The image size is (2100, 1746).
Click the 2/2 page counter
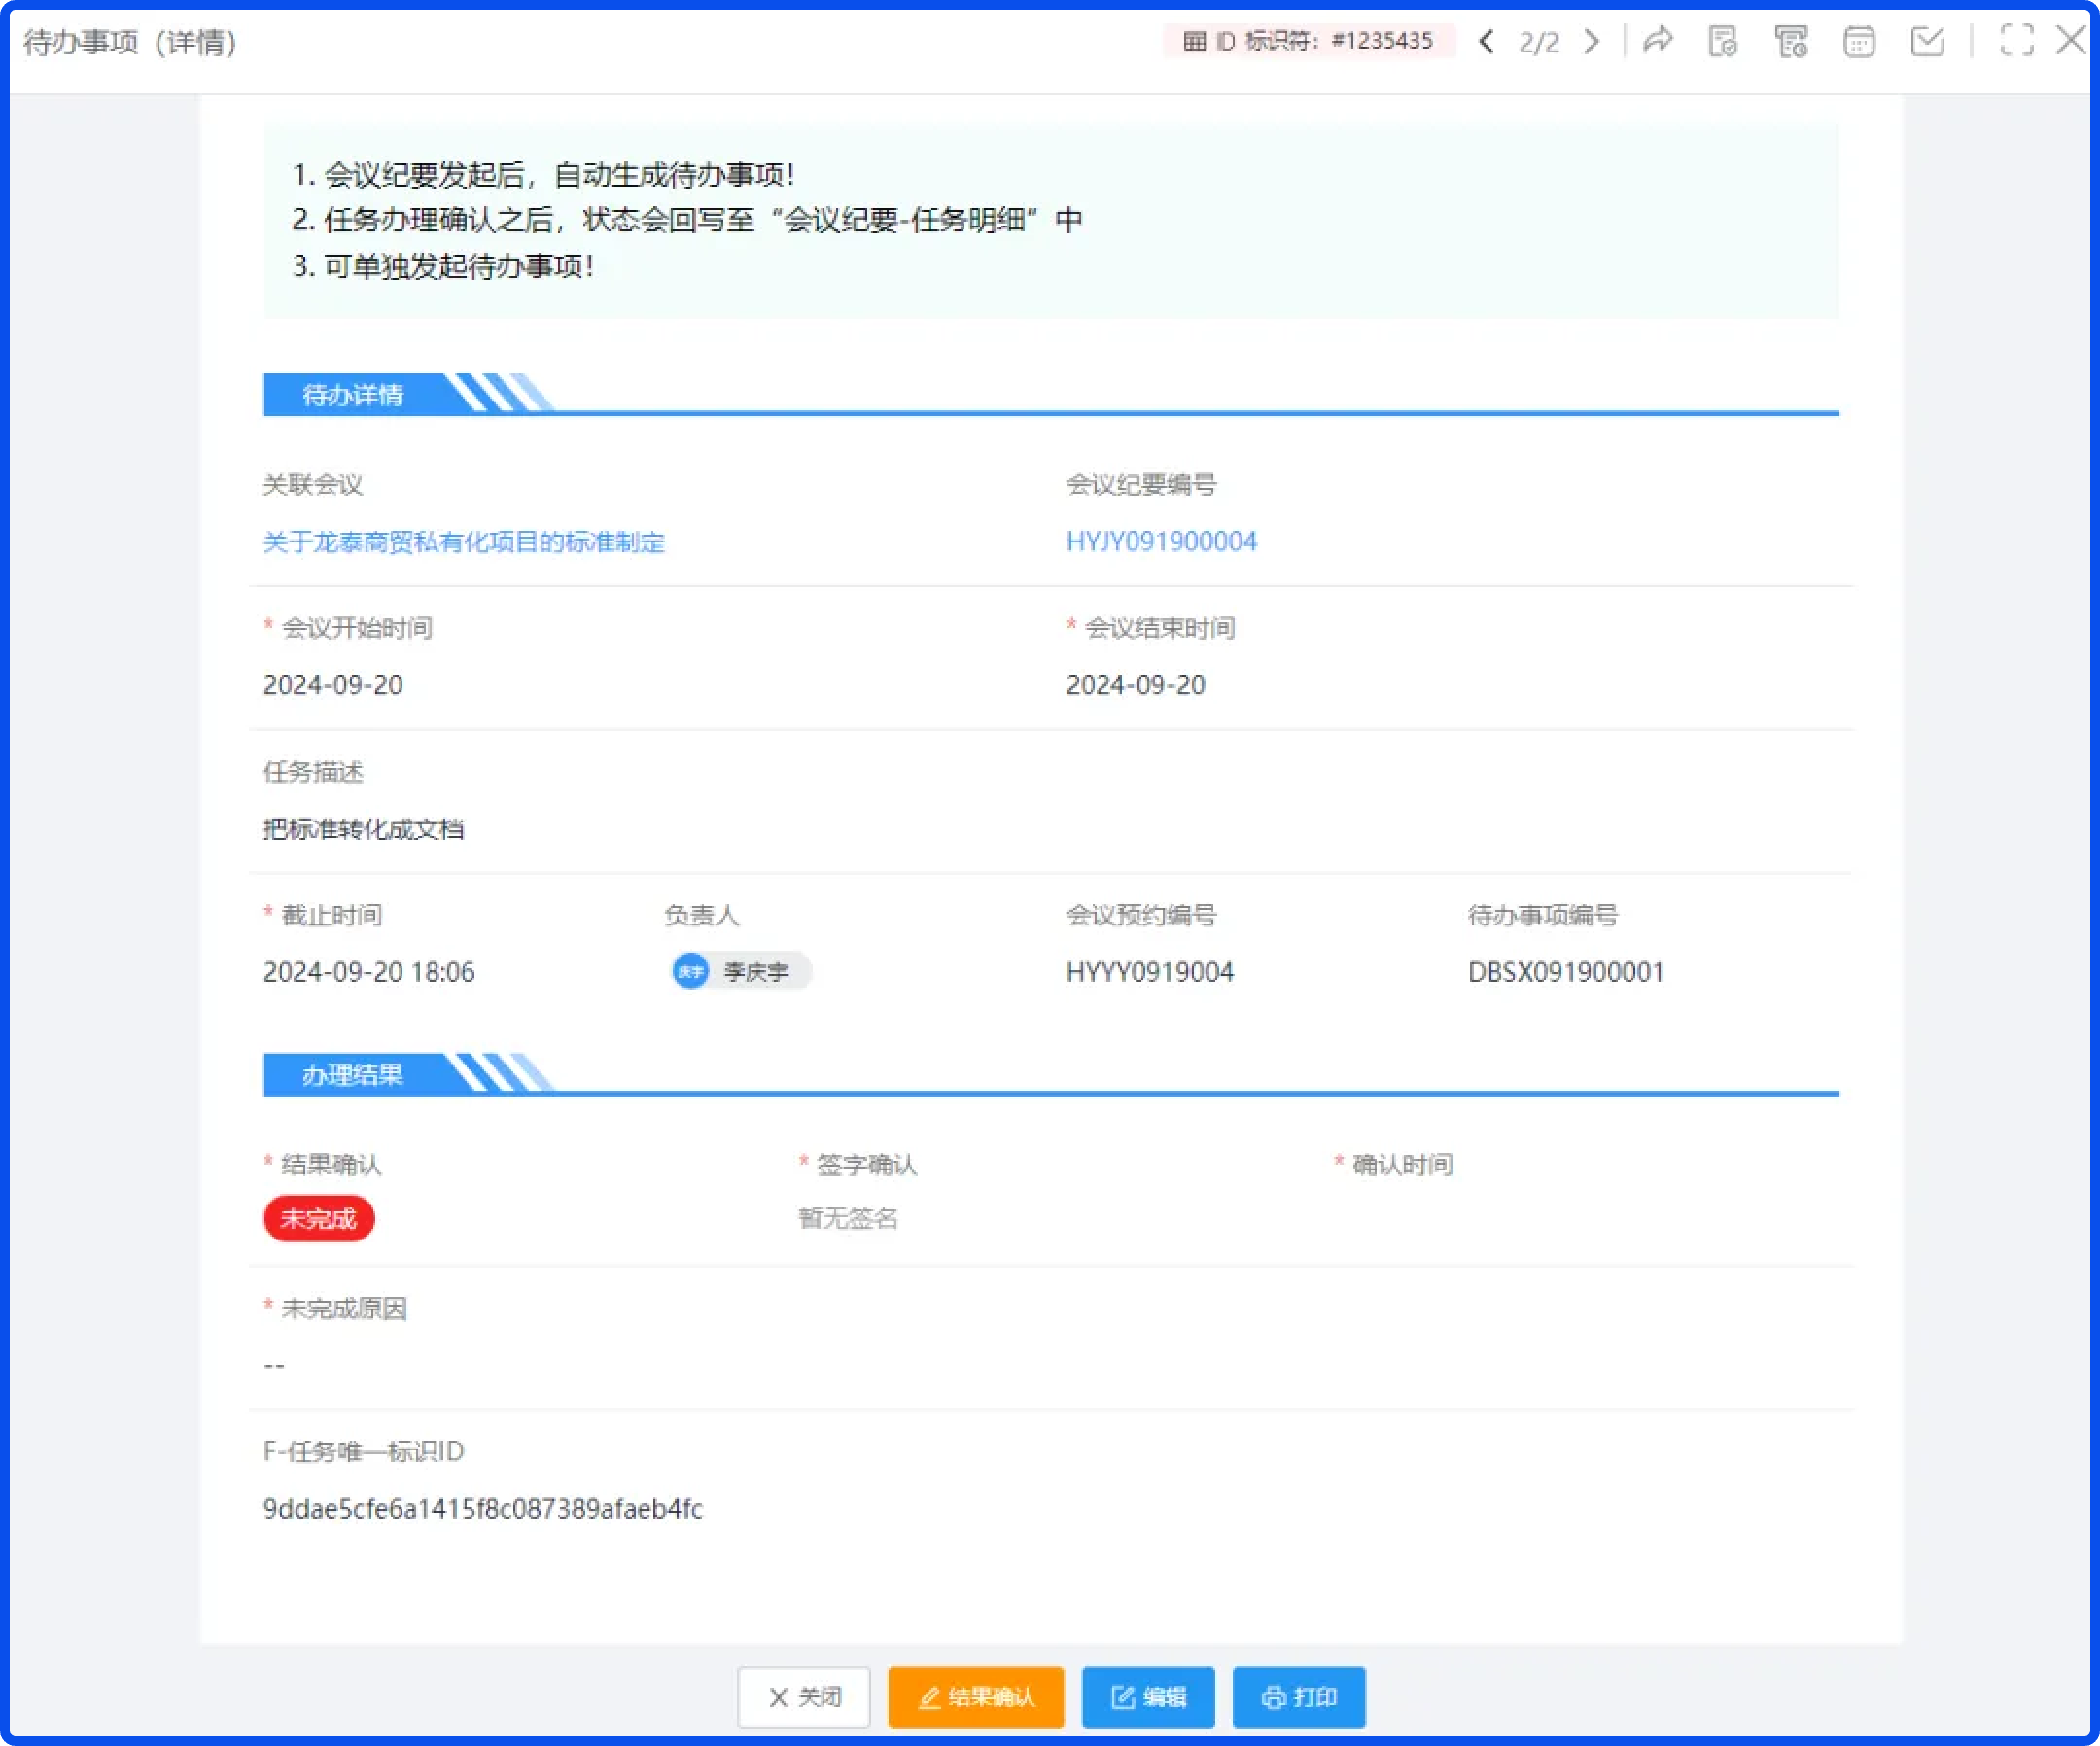[x=1540, y=42]
